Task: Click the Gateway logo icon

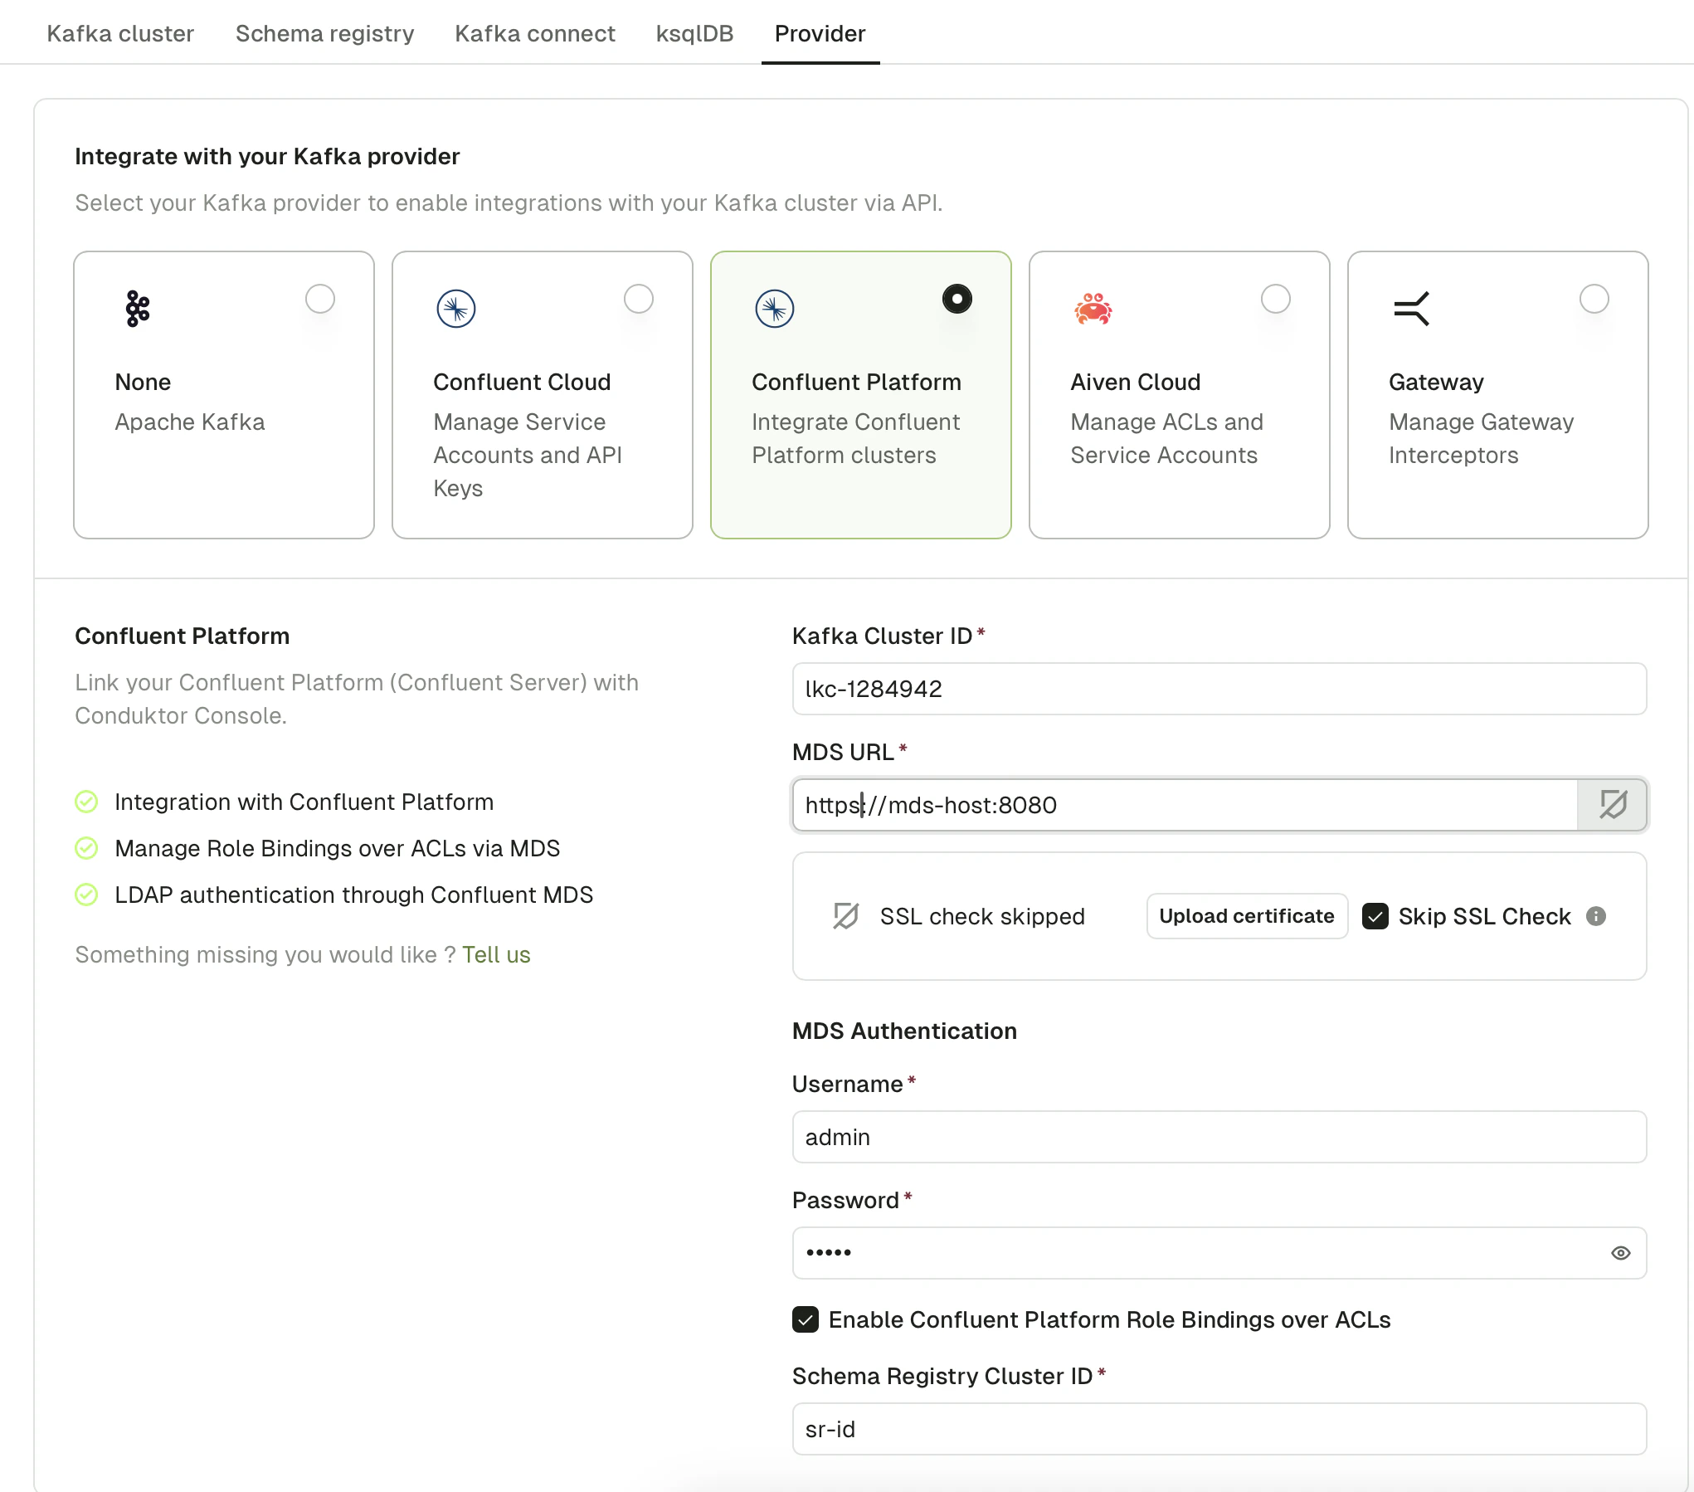Action: (x=1412, y=309)
